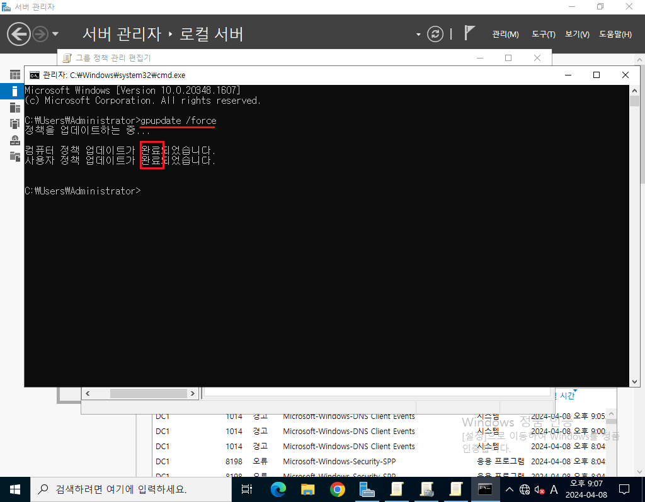Go back in Server Manager navigation
The width and height of the screenshot is (645, 502).
(18, 34)
